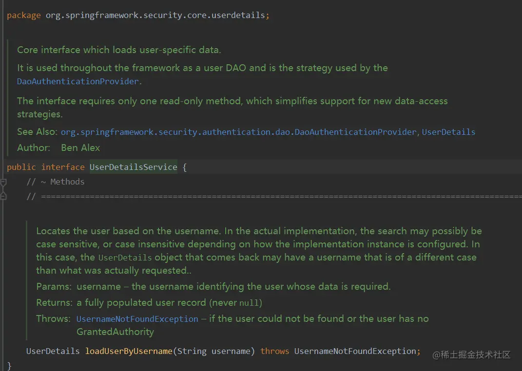Open the UserDetails See Also link

point(448,132)
